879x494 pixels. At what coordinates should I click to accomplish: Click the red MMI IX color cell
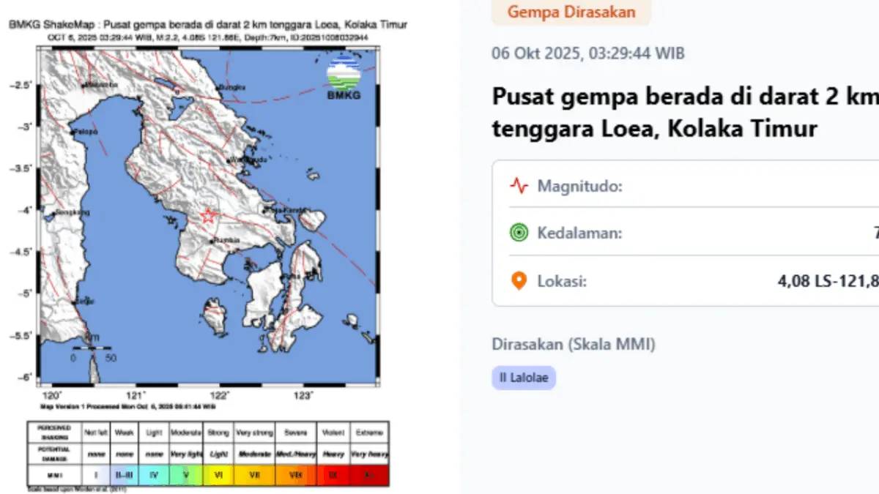point(333,475)
